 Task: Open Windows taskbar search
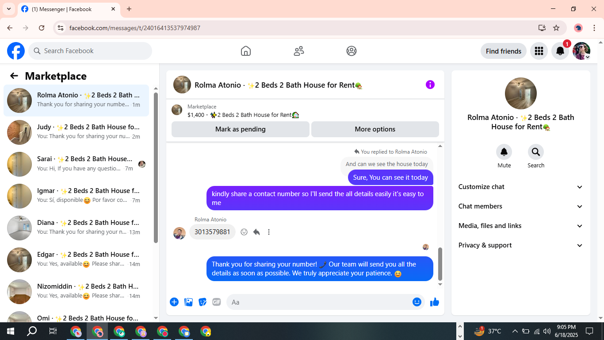[x=32, y=331]
